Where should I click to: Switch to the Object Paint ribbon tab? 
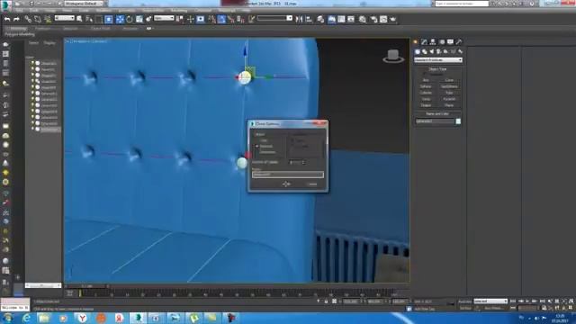coord(100,28)
